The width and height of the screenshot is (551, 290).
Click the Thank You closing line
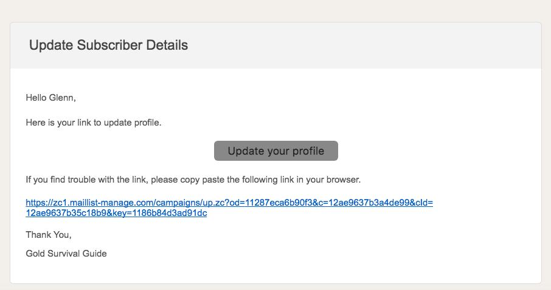tap(49, 235)
